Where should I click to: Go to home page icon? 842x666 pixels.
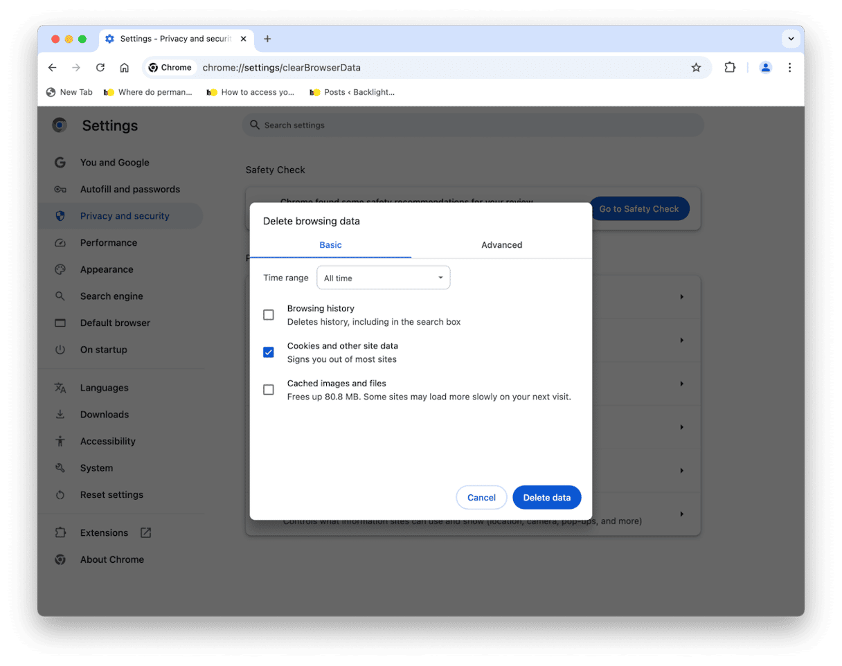(x=125, y=68)
